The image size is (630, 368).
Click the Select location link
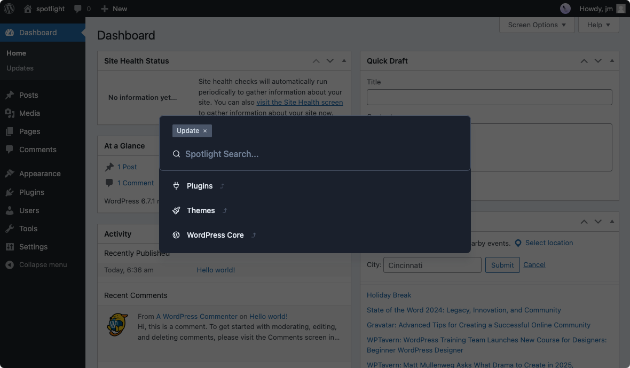coord(549,243)
